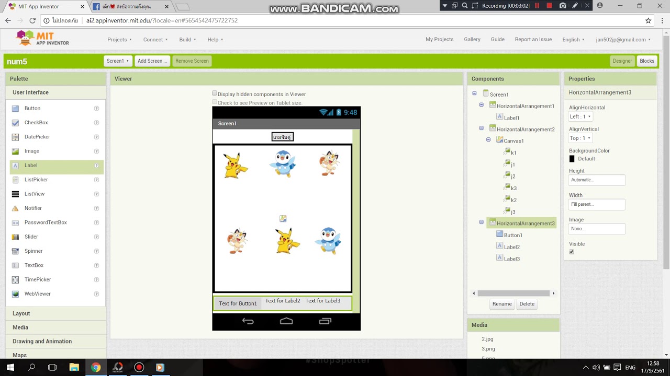Viewport: 670px width, 376px height.
Task: Click the ListPicker palette icon
Action: 15,180
